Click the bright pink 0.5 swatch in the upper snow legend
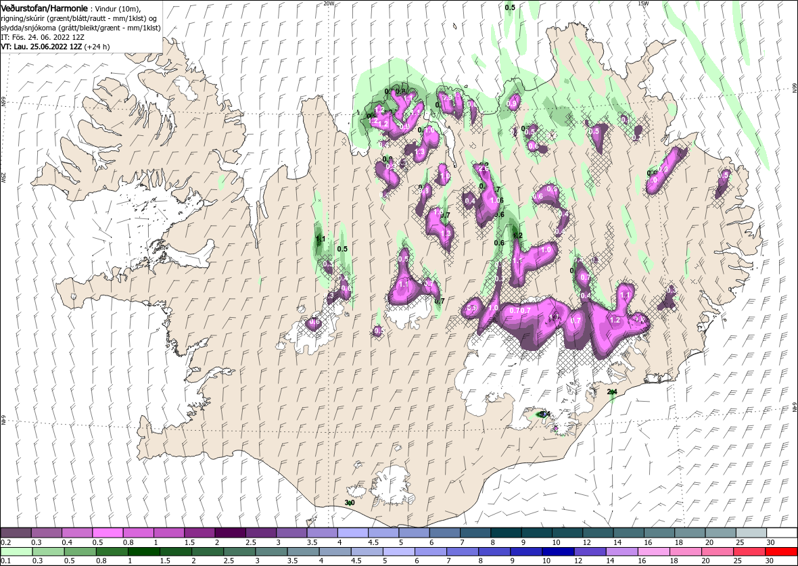This screenshot has width=798, height=566. (108, 533)
